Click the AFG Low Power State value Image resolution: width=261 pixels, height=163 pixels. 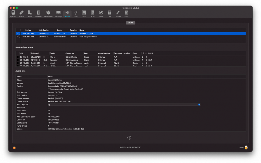(54, 117)
